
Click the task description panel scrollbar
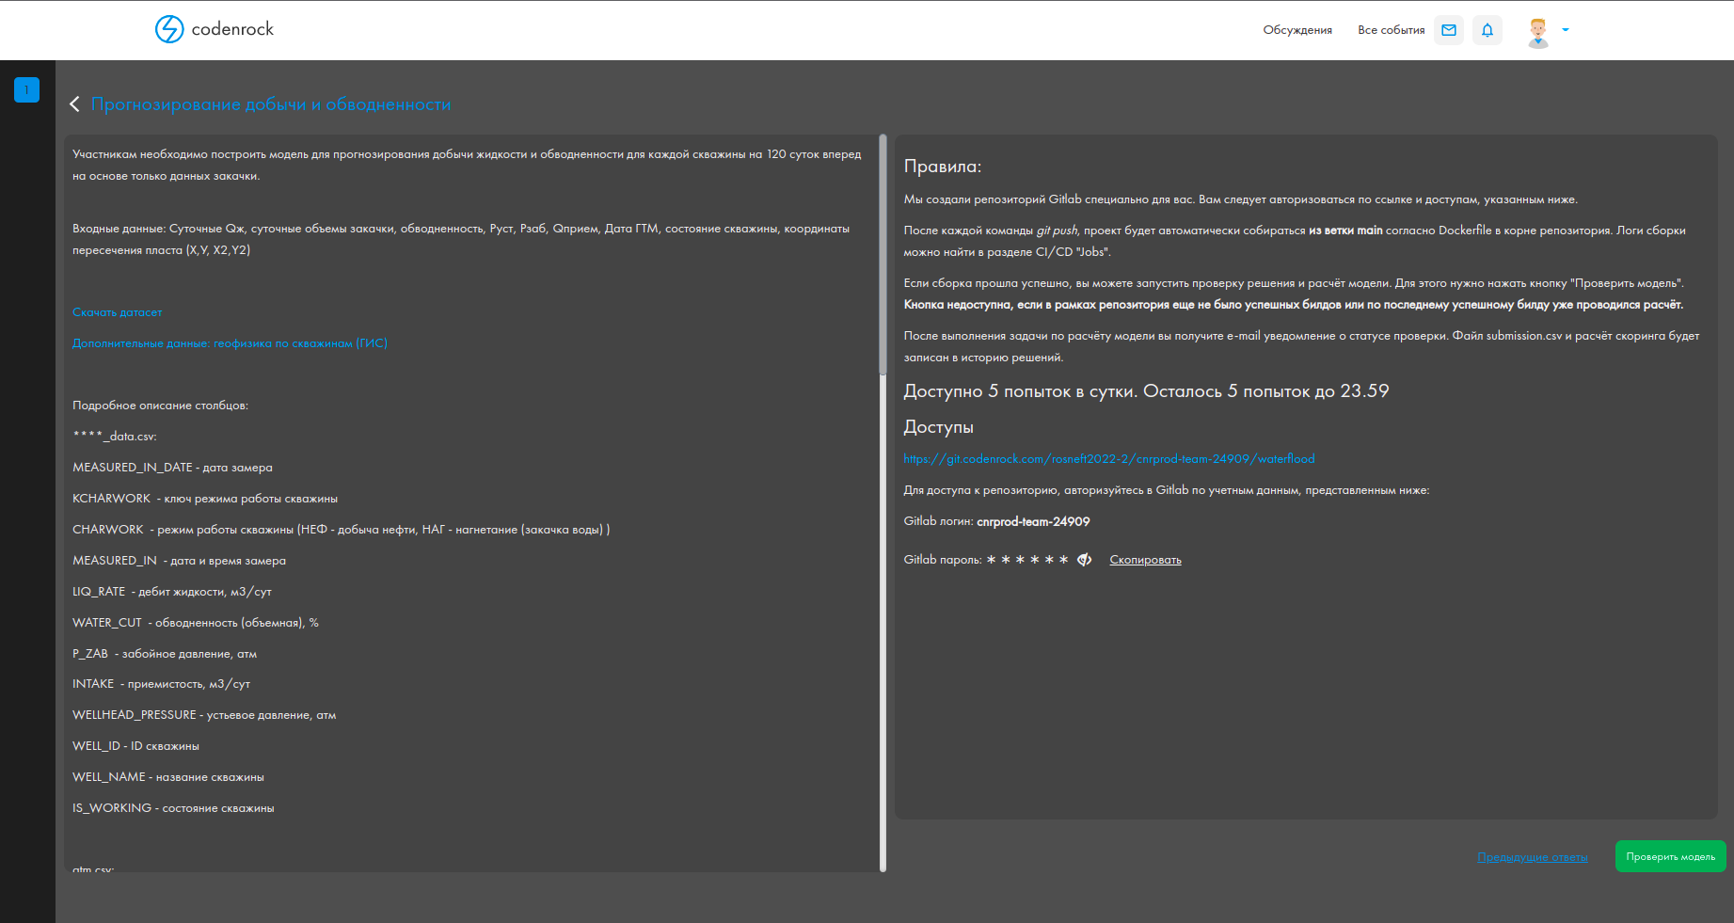pyautogui.click(x=883, y=254)
